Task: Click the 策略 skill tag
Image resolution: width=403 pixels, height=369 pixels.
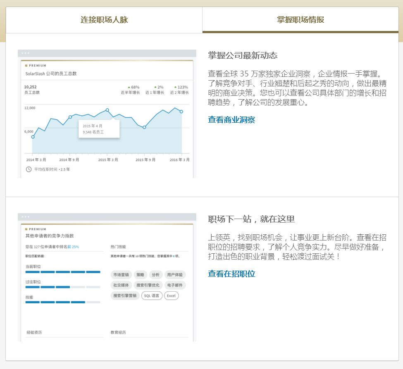Action: [141, 275]
